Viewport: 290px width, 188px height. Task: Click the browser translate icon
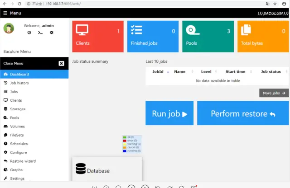(267, 4)
